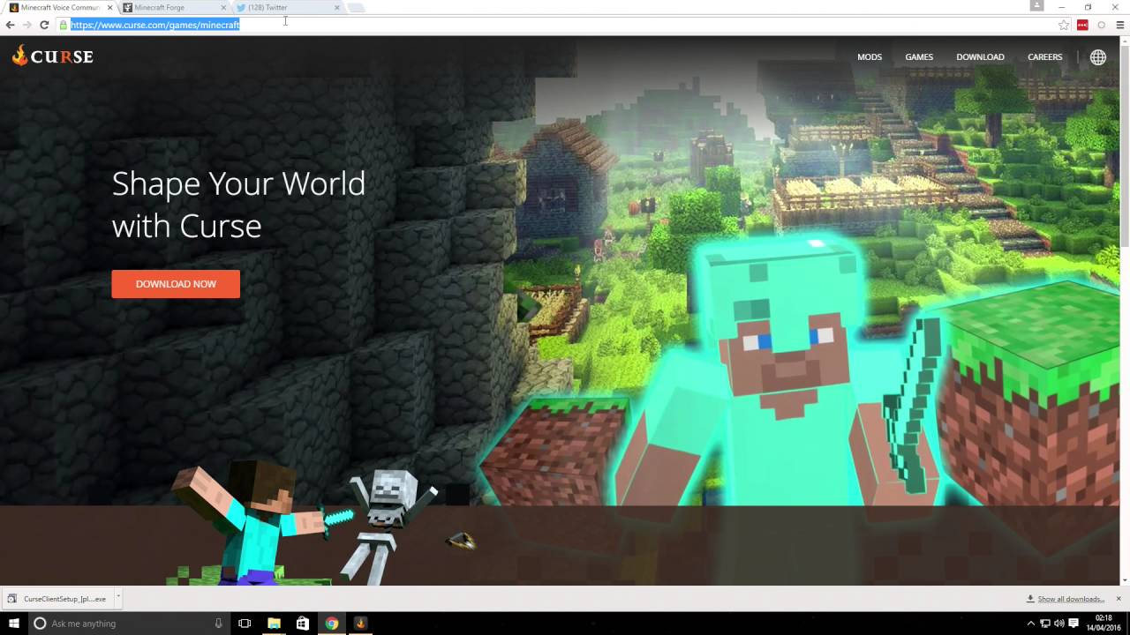
Task: Open Task View in taskbar
Action: pos(245,624)
